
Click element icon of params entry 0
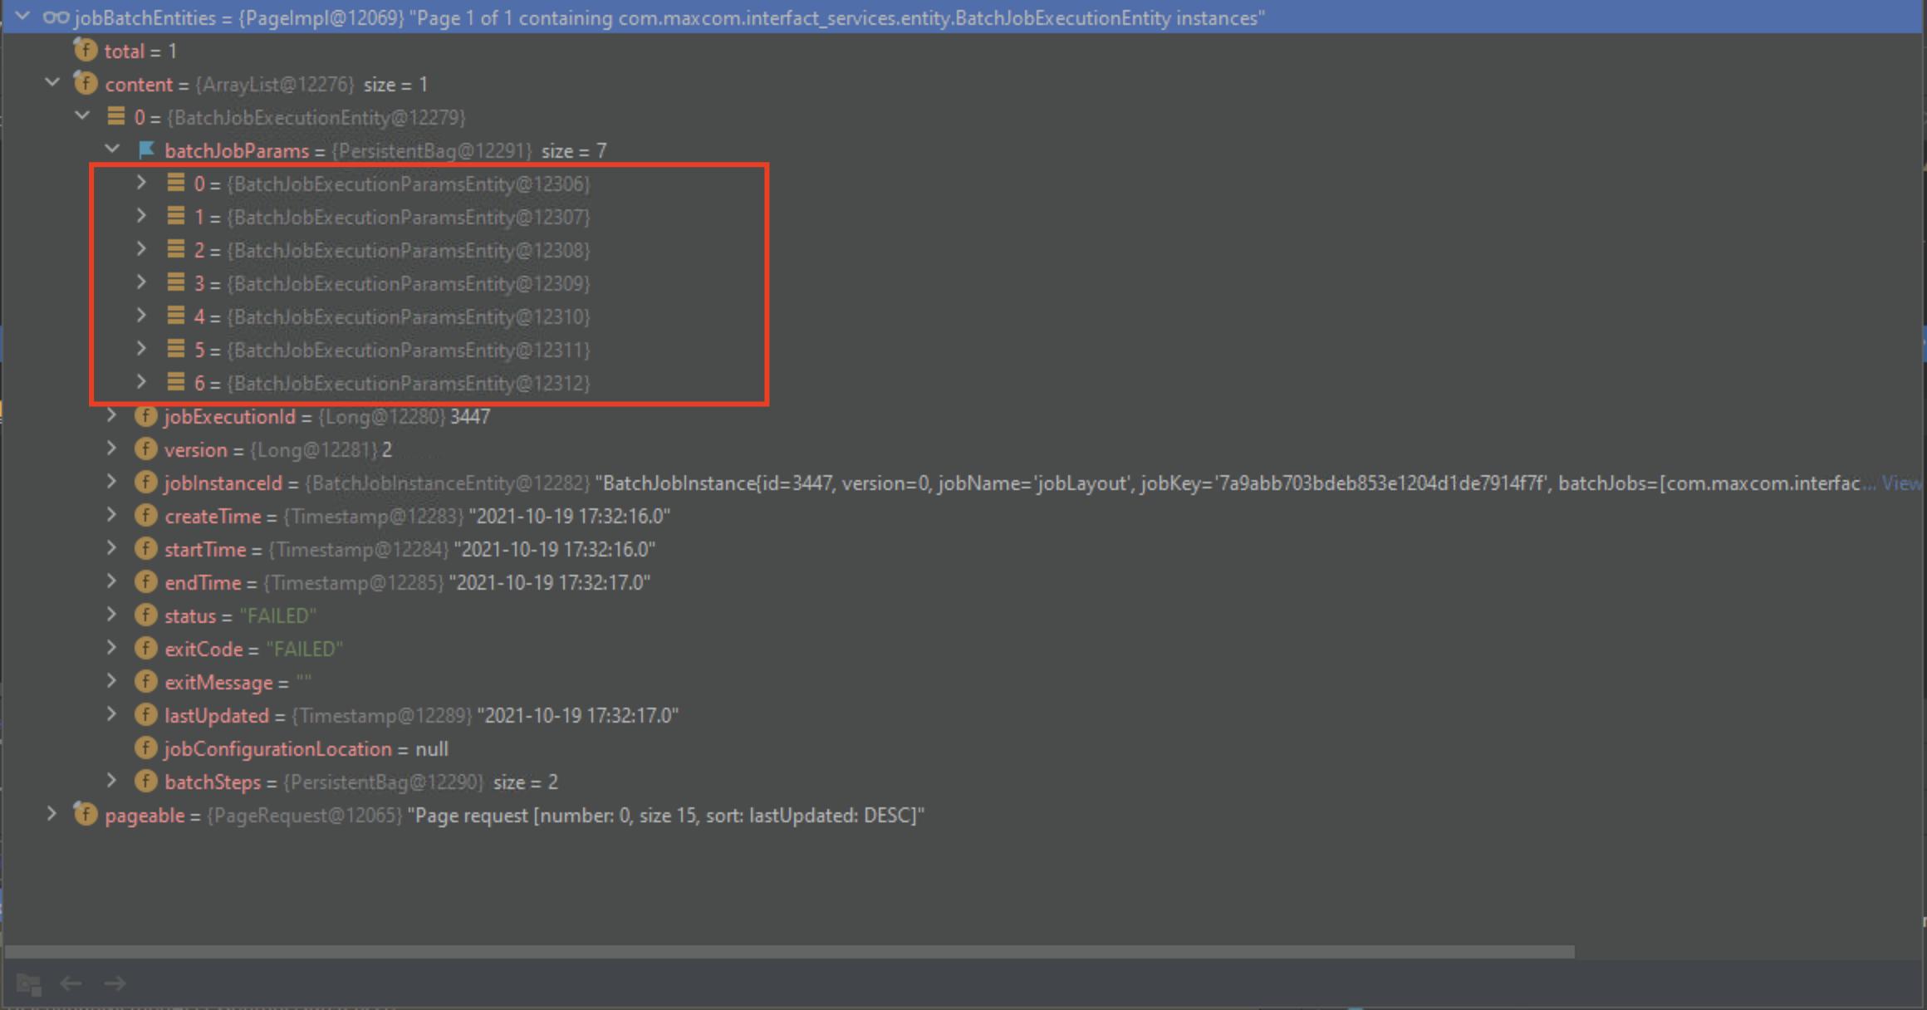[x=176, y=183]
